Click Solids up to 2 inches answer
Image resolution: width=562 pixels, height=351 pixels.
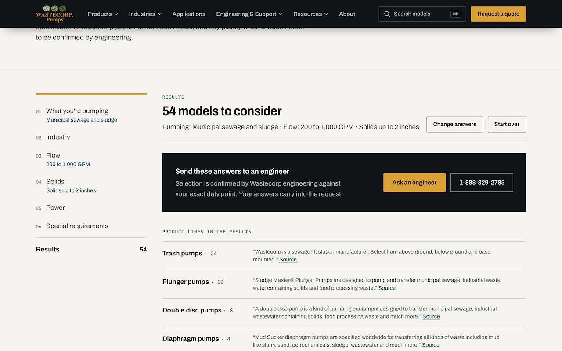coord(71,190)
